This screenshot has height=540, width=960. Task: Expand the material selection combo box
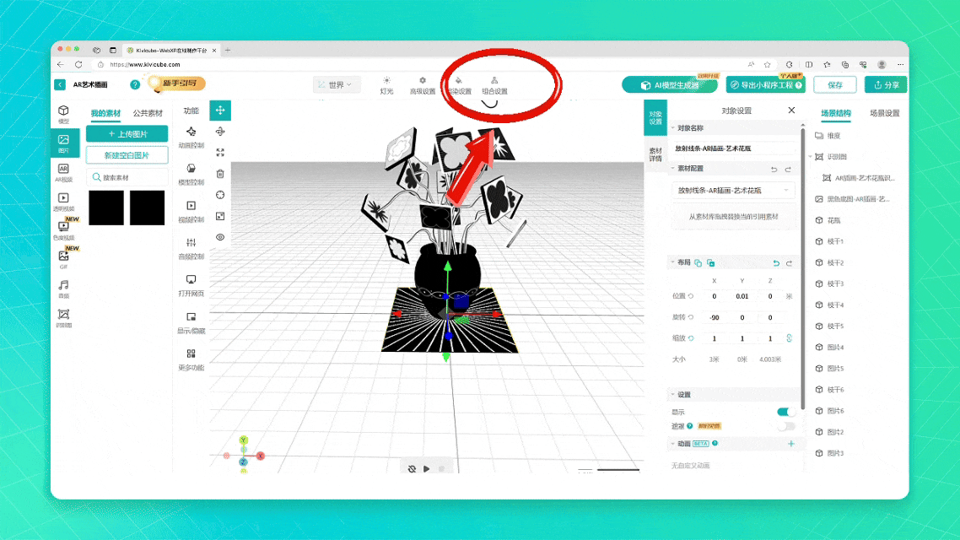[x=733, y=191]
